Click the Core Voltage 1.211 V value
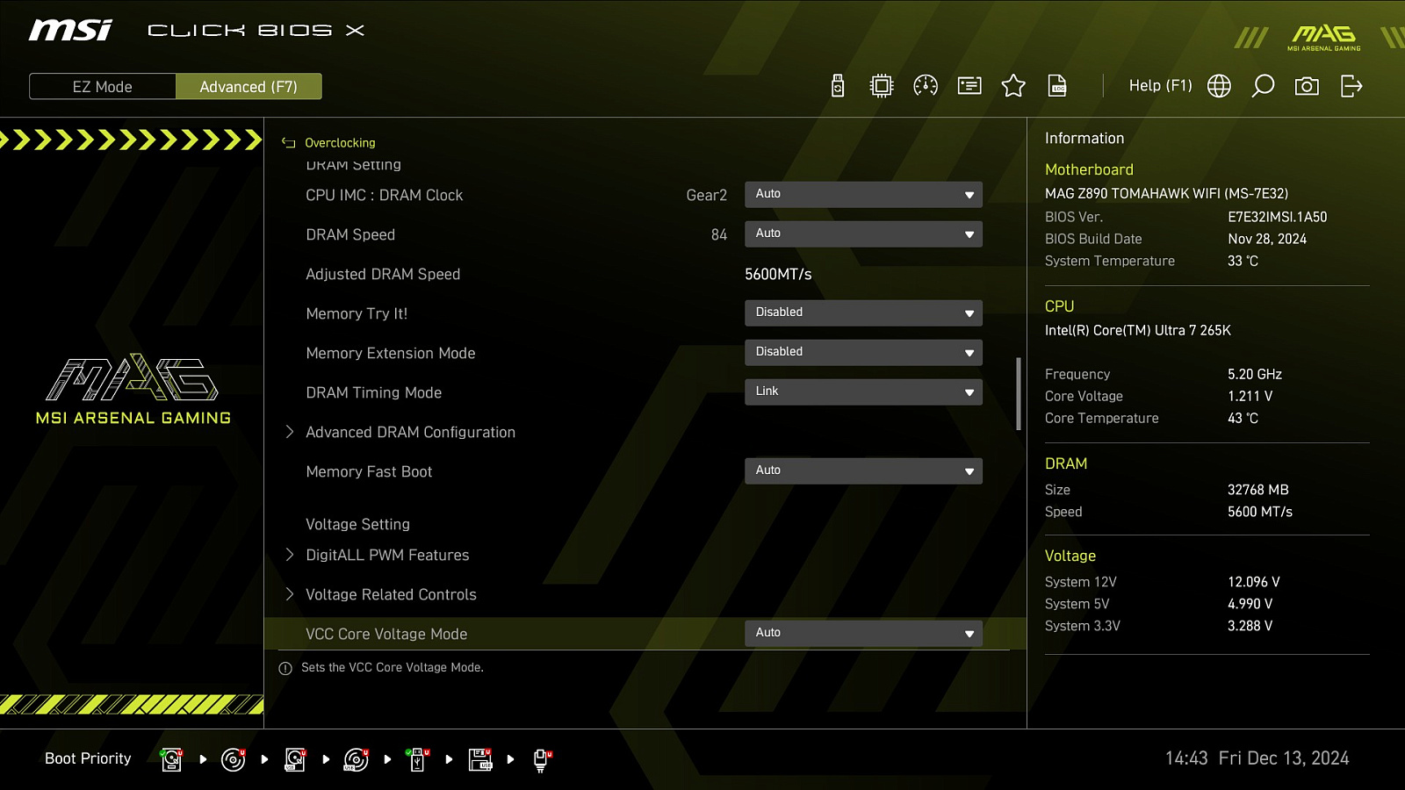This screenshot has width=1405, height=790. (1250, 396)
